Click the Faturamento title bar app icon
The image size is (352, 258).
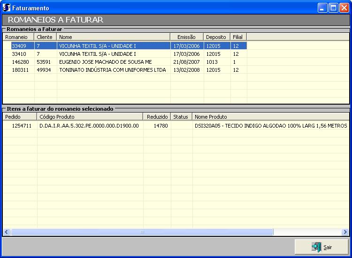point(7,8)
